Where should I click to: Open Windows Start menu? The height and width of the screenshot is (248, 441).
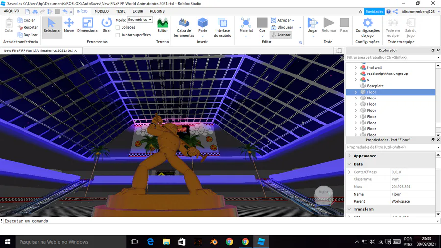pyautogui.click(x=7, y=242)
